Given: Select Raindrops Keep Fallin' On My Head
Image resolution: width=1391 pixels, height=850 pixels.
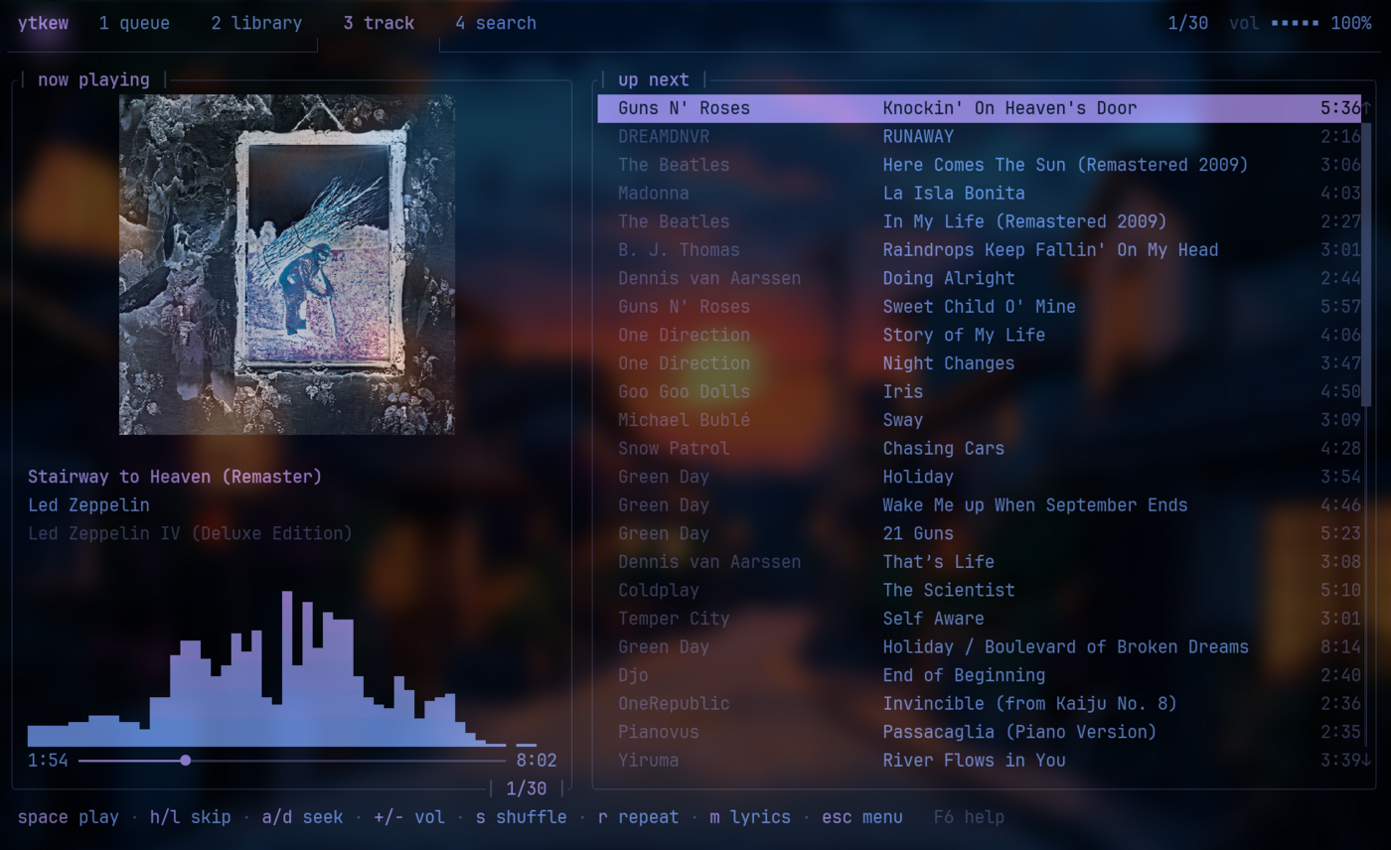Looking at the screenshot, I should (x=979, y=249).
